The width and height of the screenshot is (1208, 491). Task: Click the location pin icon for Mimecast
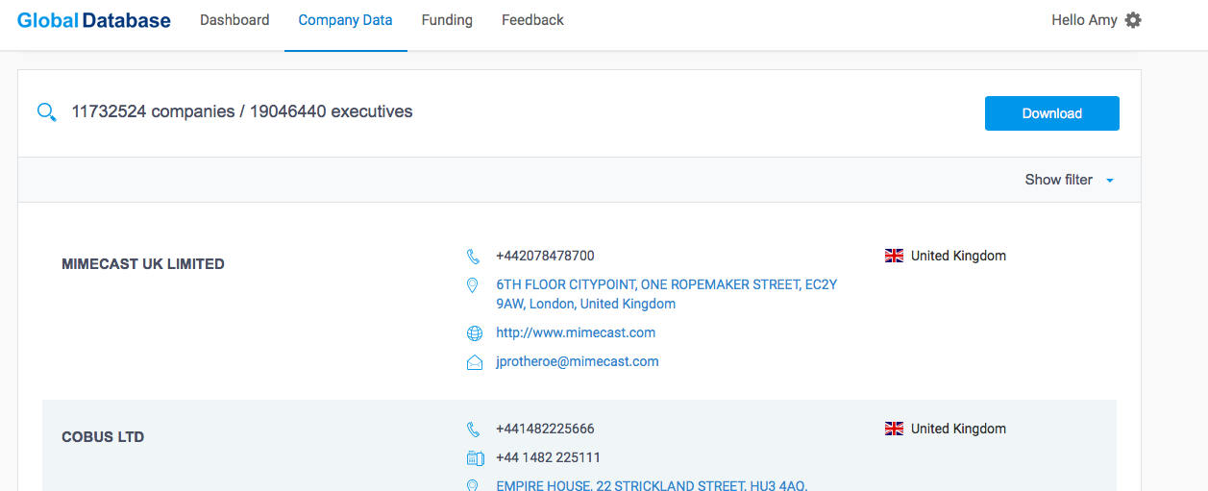coord(472,285)
